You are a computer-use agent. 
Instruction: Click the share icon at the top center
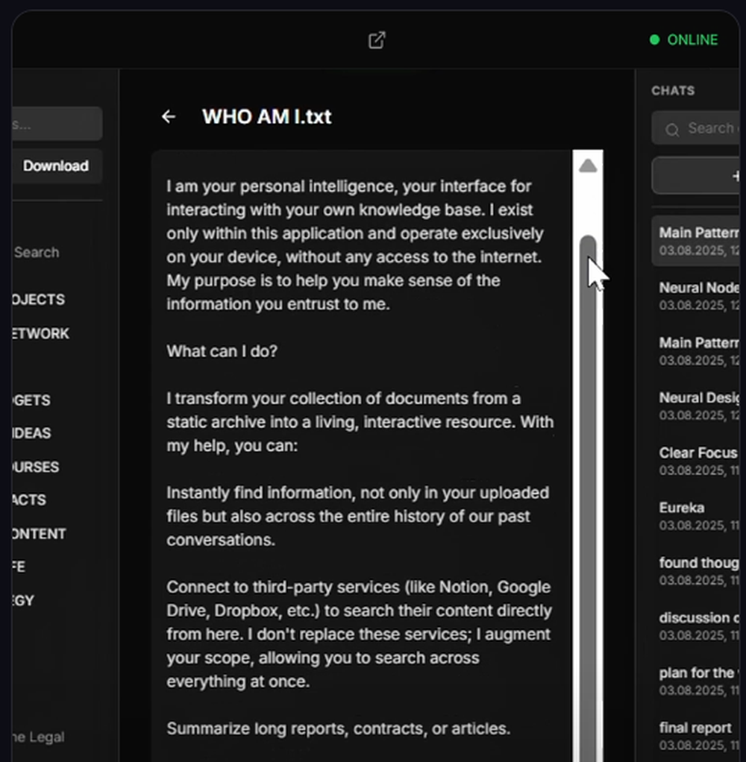coord(377,40)
